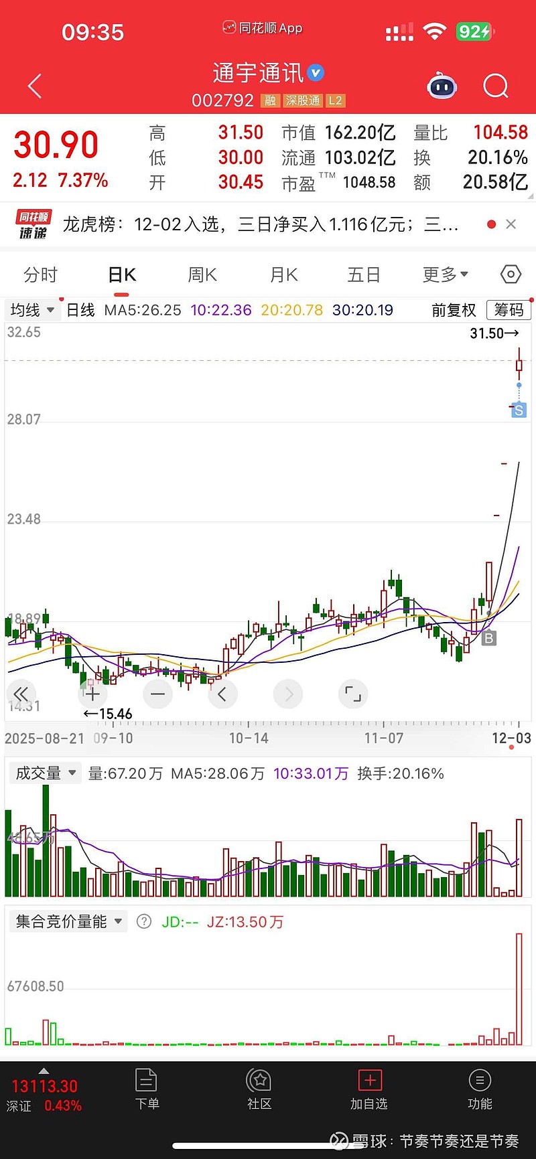Viewport: 536px width, 1159px height.
Task: Open chart settings hexagon icon
Action: point(511,274)
